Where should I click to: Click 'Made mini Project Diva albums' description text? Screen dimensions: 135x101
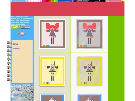point(22,20)
